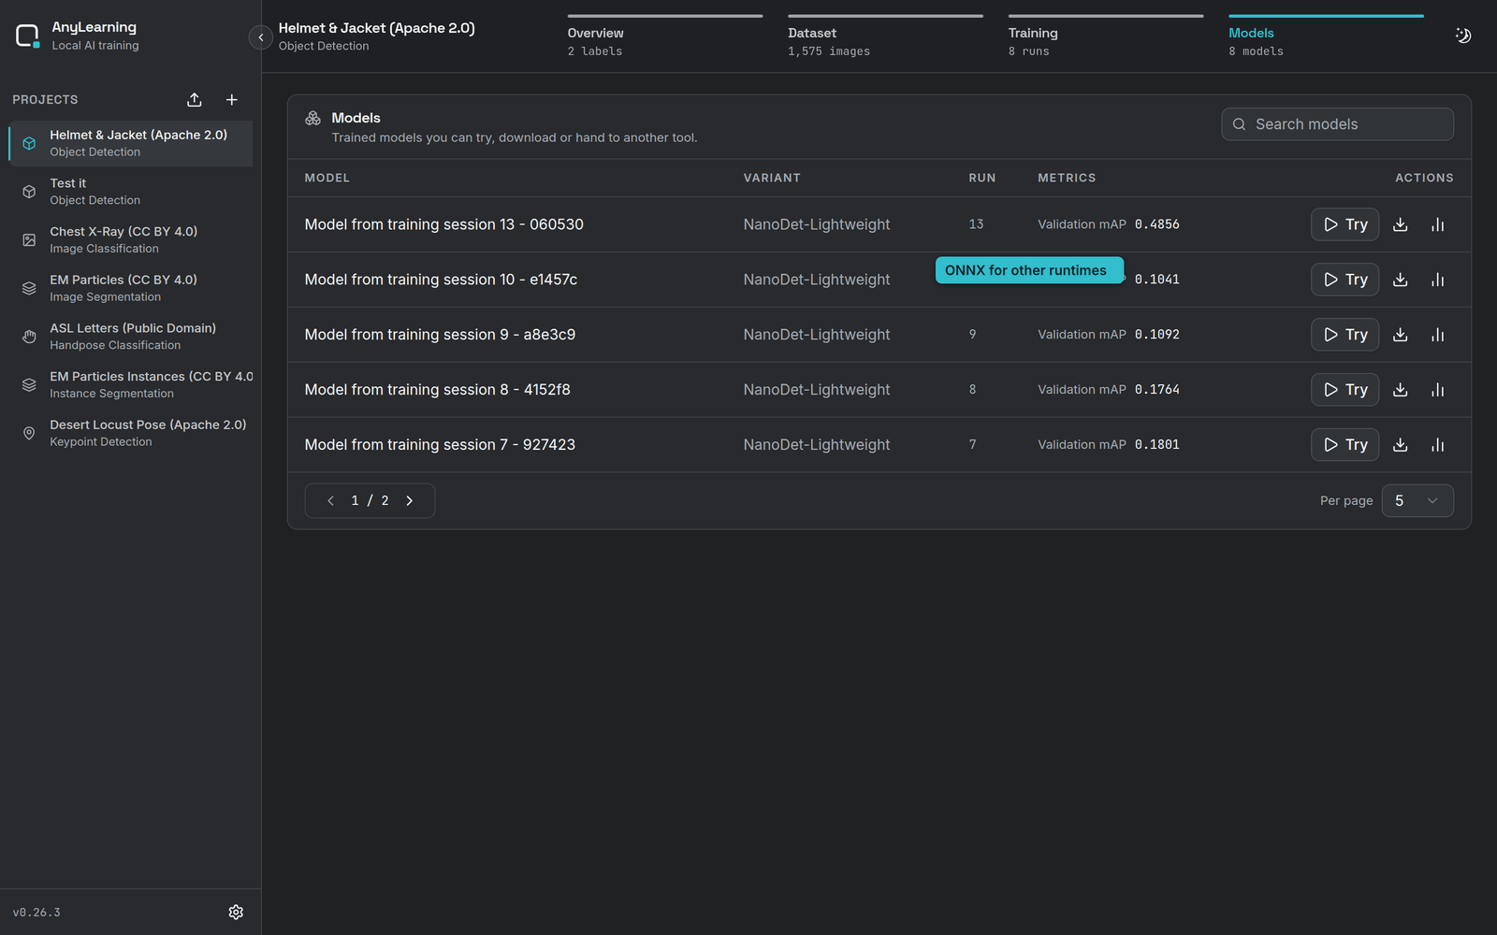1497x935 pixels.
Task: View metrics chart for session 9 model
Action: pos(1438,335)
